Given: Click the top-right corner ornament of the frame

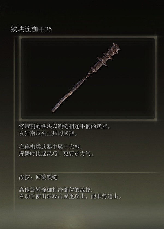Looking at the screenshot, I should [x=156, y=37].
